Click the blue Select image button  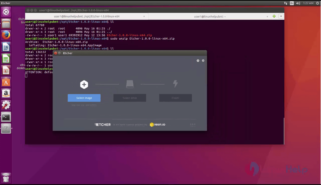point(84,98)
